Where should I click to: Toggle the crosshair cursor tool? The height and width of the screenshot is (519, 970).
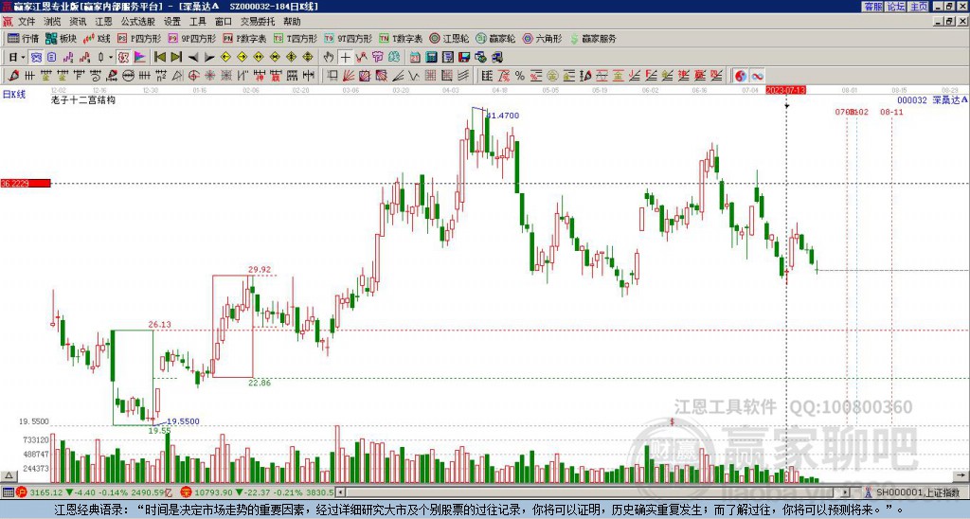tap(345, 58)
